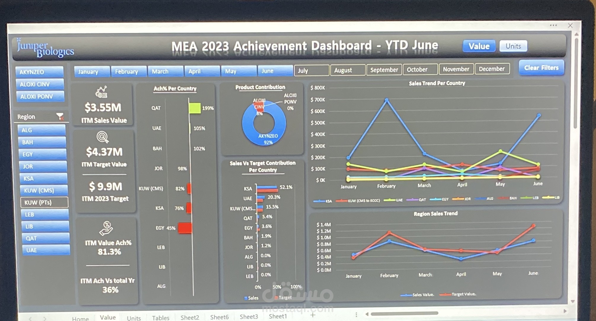
Task: Select February in the month slicer
Action: click(129, 71)
